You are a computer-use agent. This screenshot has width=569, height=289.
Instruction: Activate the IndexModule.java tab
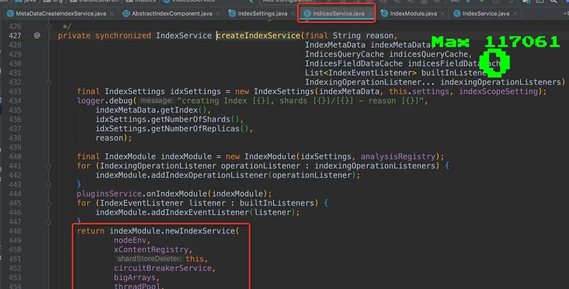pos(413,13)
